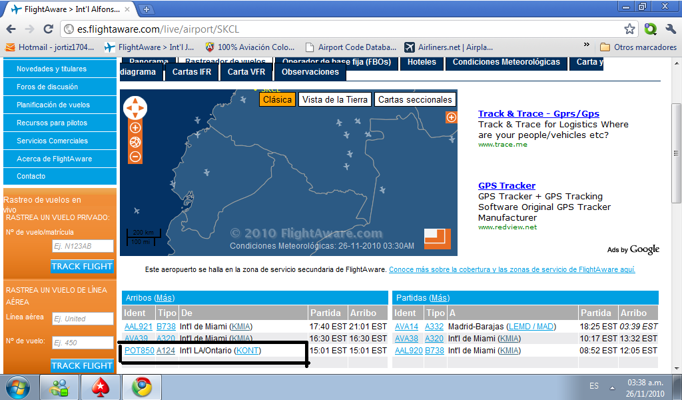Switch map to Vista de la Tierra

click(x=334, y=99)
